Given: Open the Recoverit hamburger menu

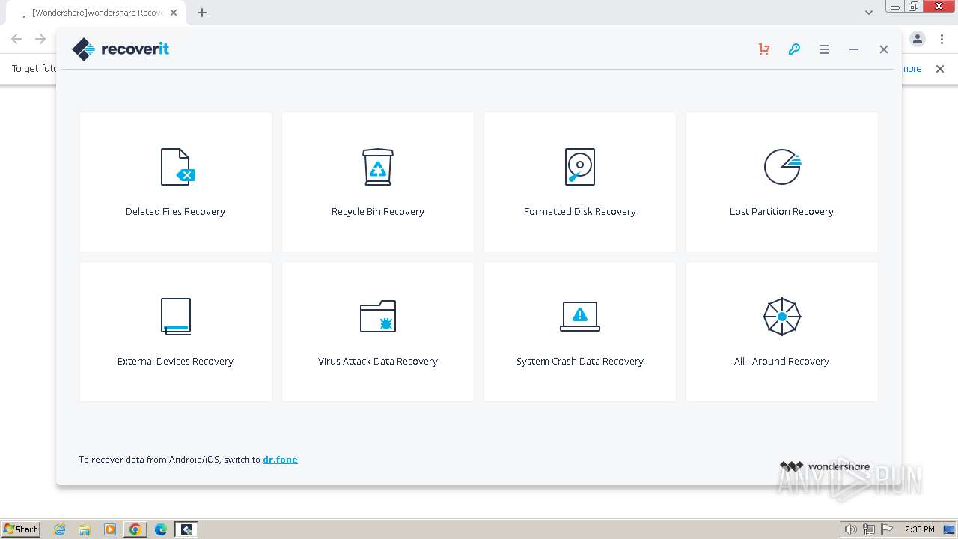Looking at the screenshot, I should [x=824, y=49].
